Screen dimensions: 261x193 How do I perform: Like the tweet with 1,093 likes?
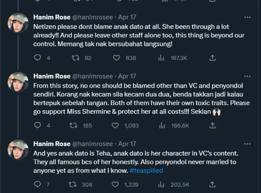pos(115,125)
